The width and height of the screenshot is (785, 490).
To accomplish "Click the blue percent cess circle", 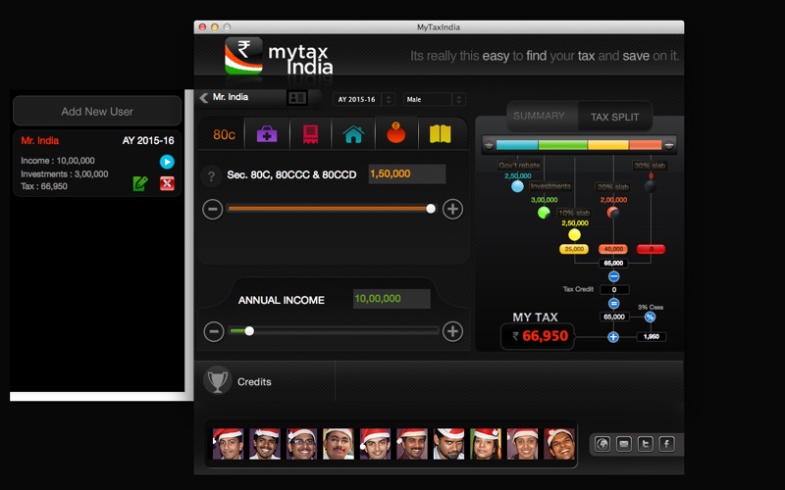I will [650, 317].
